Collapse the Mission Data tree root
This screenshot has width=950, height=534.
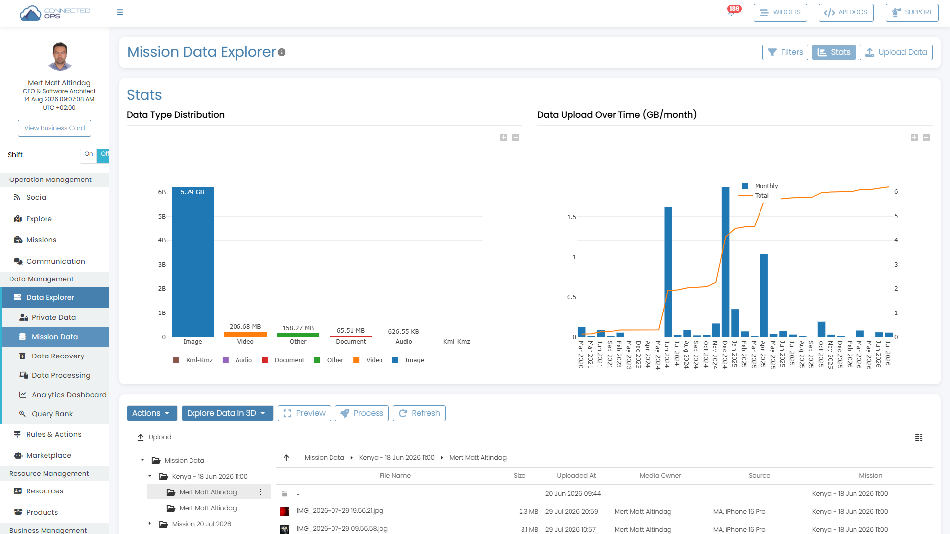[x=142, y=460]
